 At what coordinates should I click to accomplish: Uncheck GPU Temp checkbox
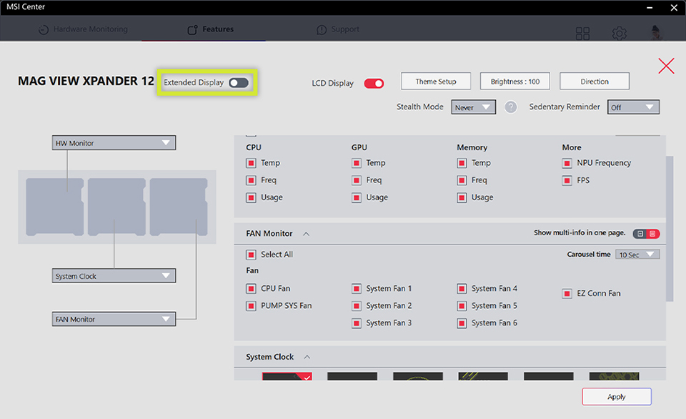356,163
